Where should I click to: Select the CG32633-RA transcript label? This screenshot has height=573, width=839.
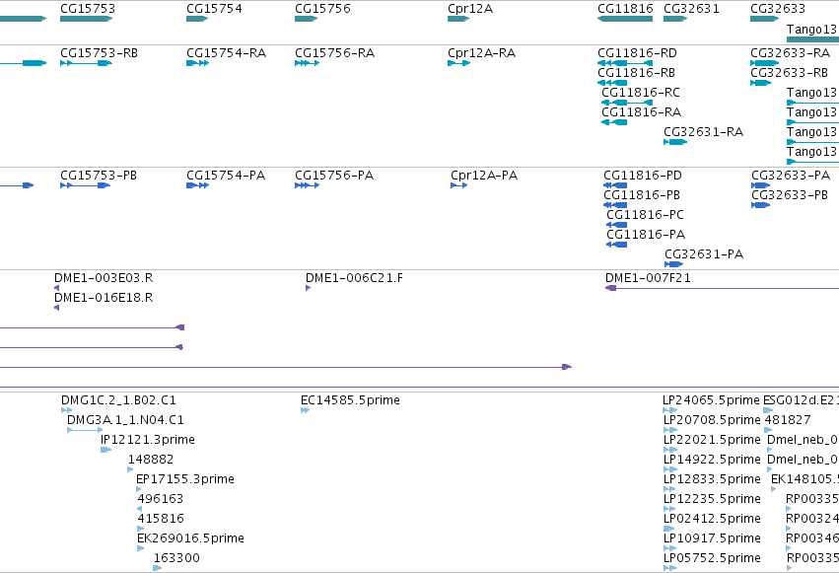[x=791, y=53]
